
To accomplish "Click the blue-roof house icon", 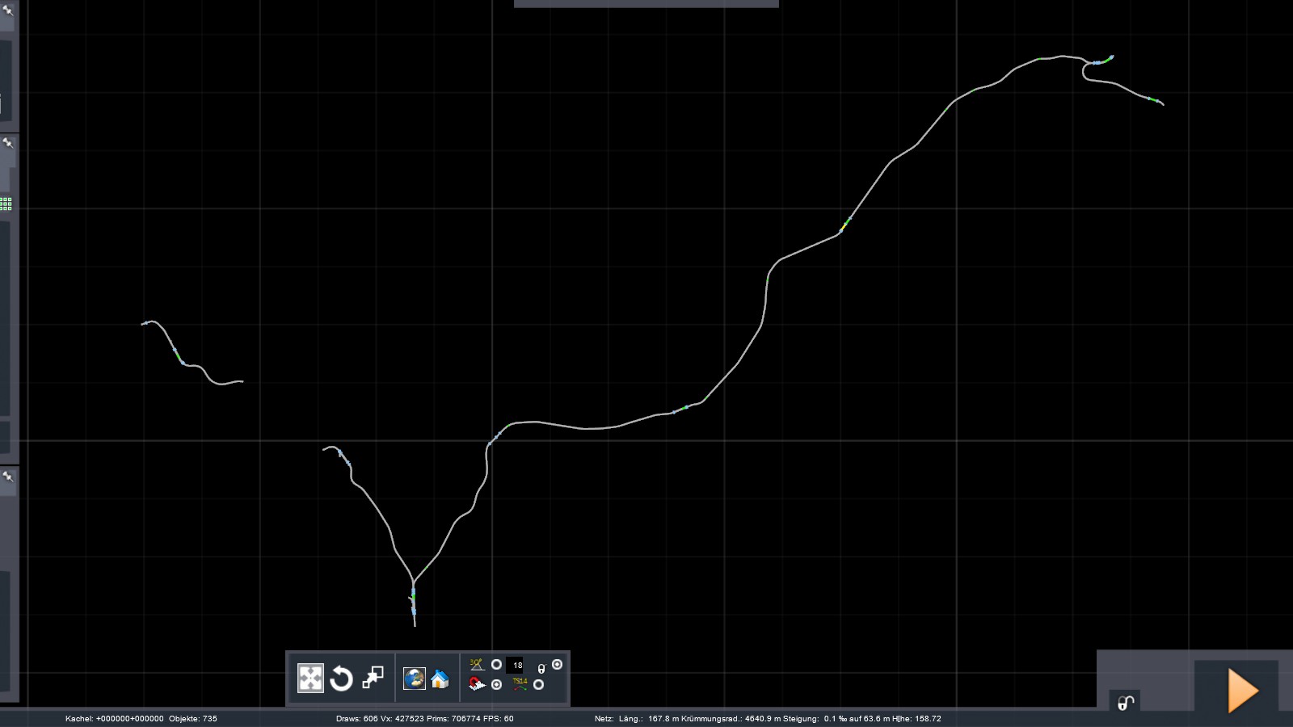I will (x=440, y=679).
